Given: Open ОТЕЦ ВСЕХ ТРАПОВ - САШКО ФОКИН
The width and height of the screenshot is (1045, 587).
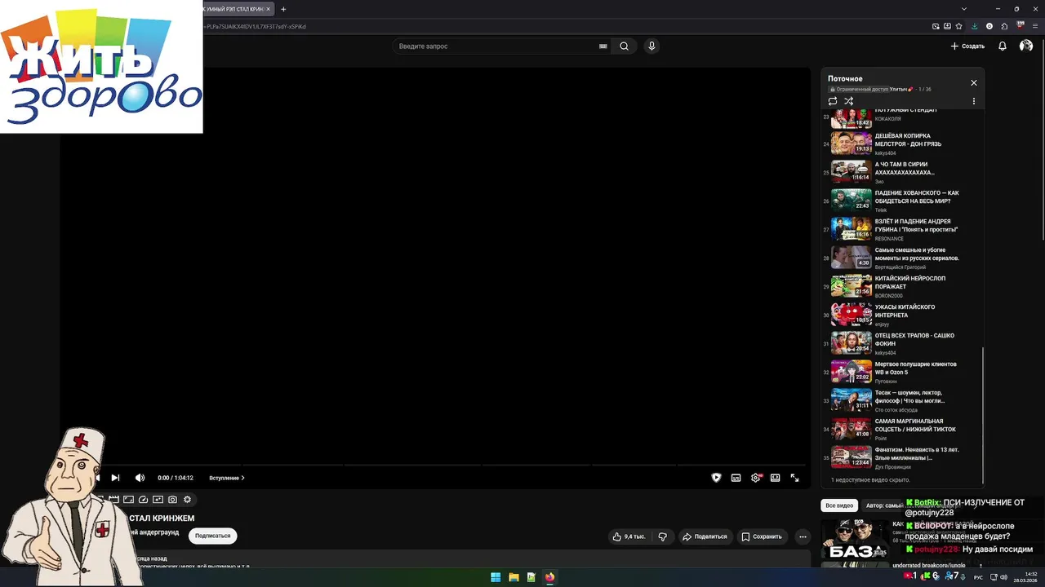Looking at the screenshot, I should 902,343.
